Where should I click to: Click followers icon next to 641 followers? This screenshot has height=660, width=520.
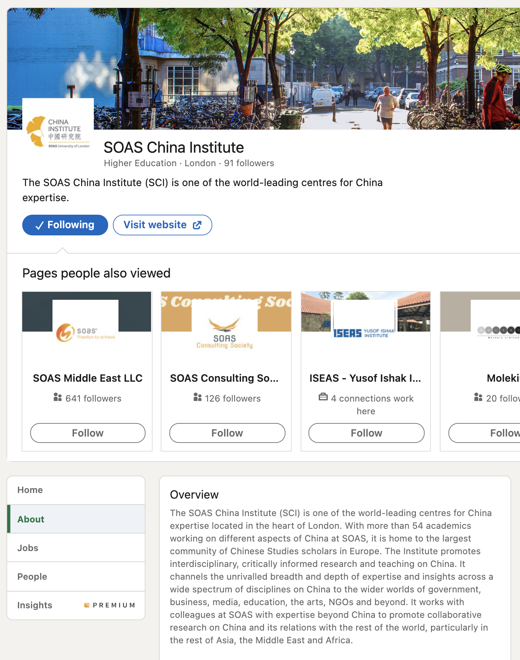[58, 397]
